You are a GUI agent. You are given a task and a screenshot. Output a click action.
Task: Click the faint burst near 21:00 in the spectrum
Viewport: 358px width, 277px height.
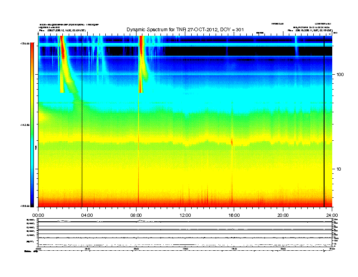(296, 46)
